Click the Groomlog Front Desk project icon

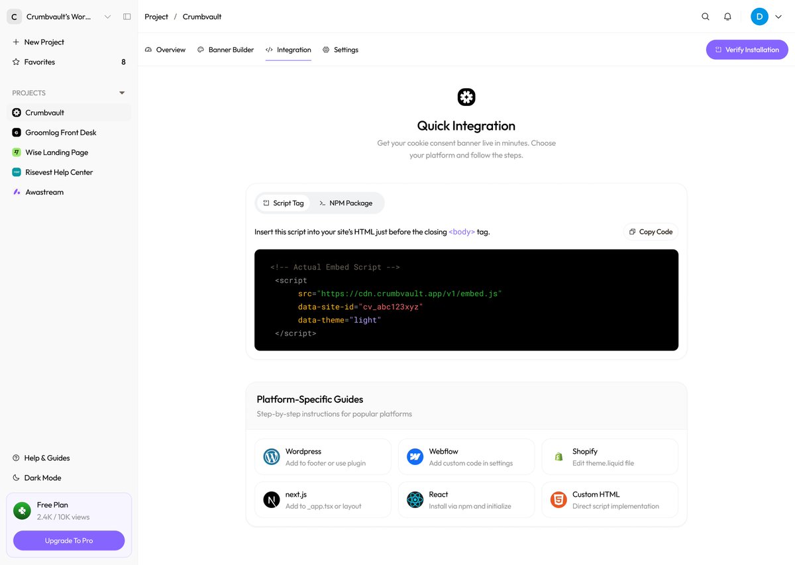[x=17, y=132]
